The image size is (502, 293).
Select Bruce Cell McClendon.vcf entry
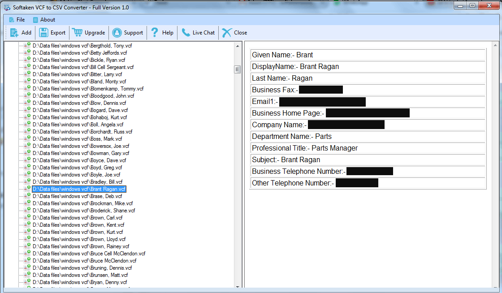pyautogui.click(x=89, y=253)
